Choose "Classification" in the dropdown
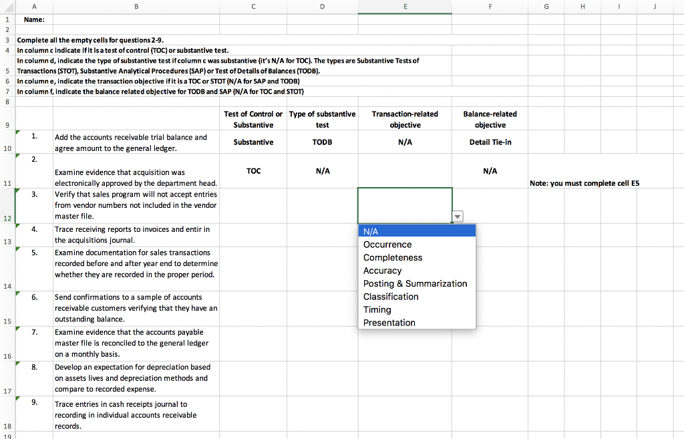The image size is (684, 439). point(391,297)
